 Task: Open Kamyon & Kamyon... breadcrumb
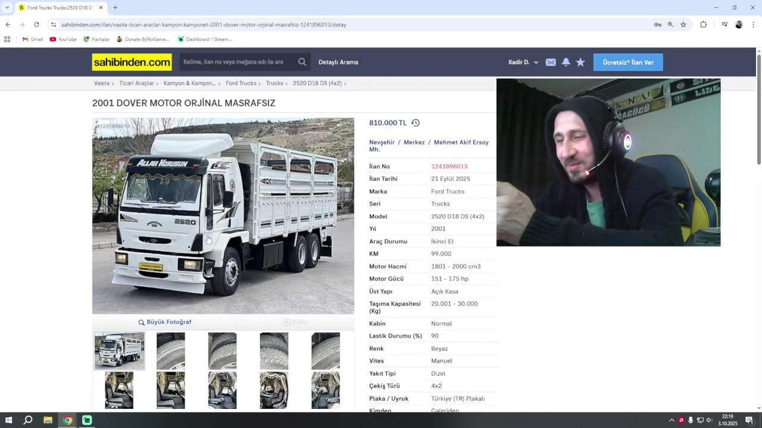189,83
